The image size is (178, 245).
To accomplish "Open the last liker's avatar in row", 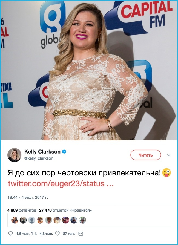I will pyautogui.click(x=82, y=220).
